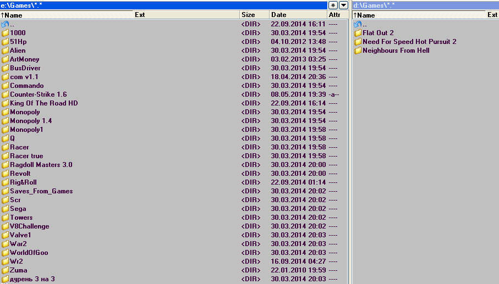Sort left panel by Attr column
Viewport: 499px width, 284px height.
(337, 15)
